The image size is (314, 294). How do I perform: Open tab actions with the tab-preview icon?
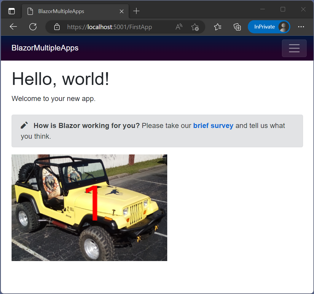click(11, 11)
